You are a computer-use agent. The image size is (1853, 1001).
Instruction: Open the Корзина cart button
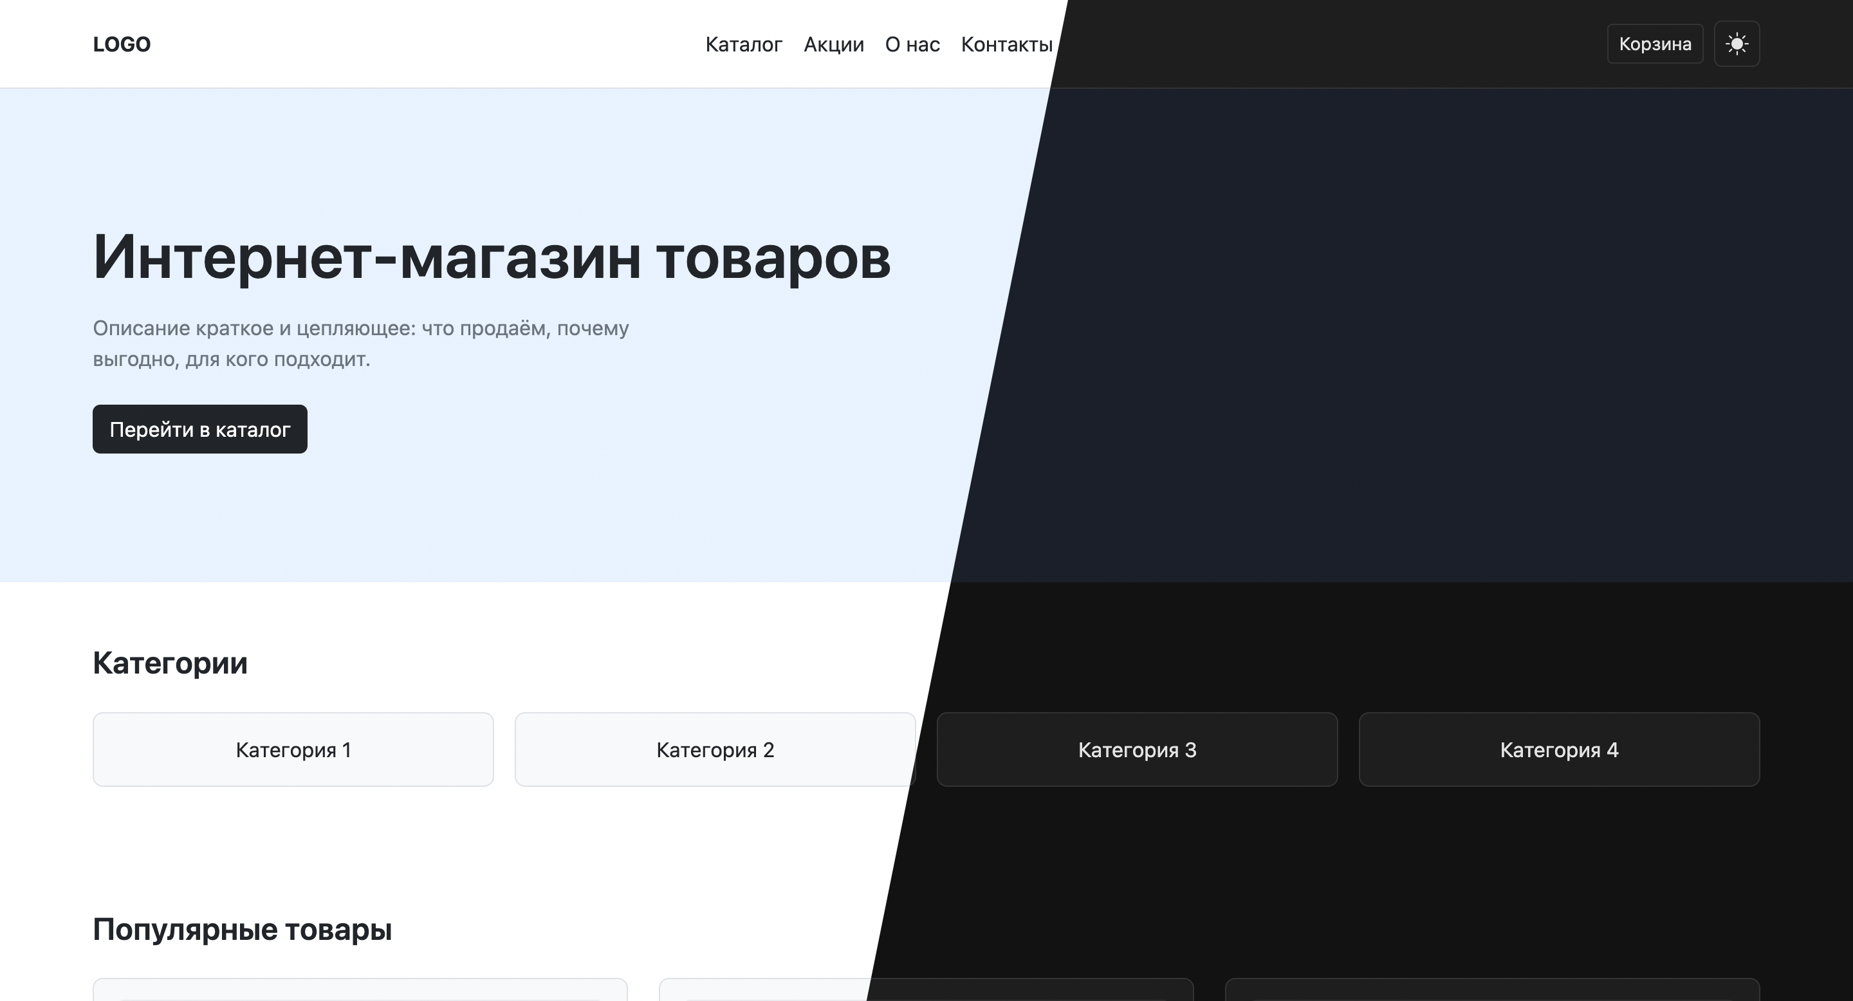pyautogui.click(x=1654, y=44)
